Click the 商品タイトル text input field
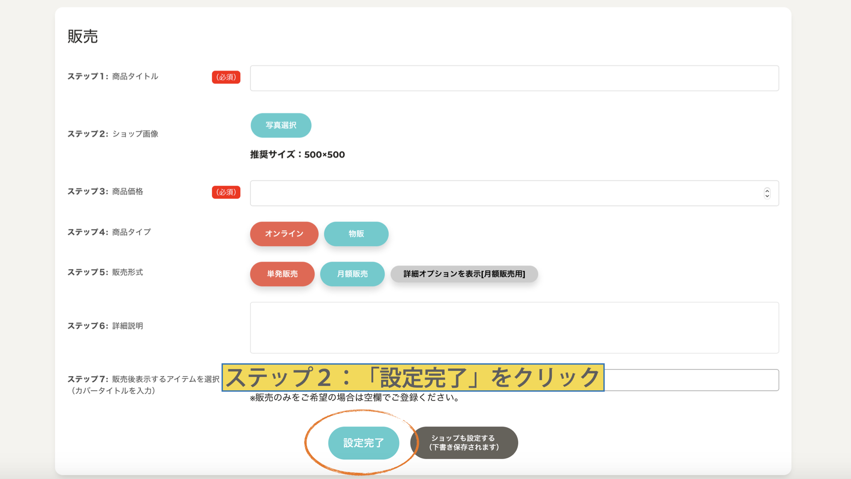The height and width of the screenshot is (479, 851). [514, 78]
